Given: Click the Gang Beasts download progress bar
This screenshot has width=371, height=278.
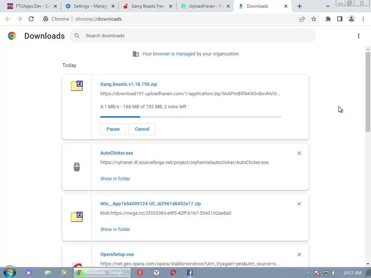Looking at the screenshot, I should (191, 117).
